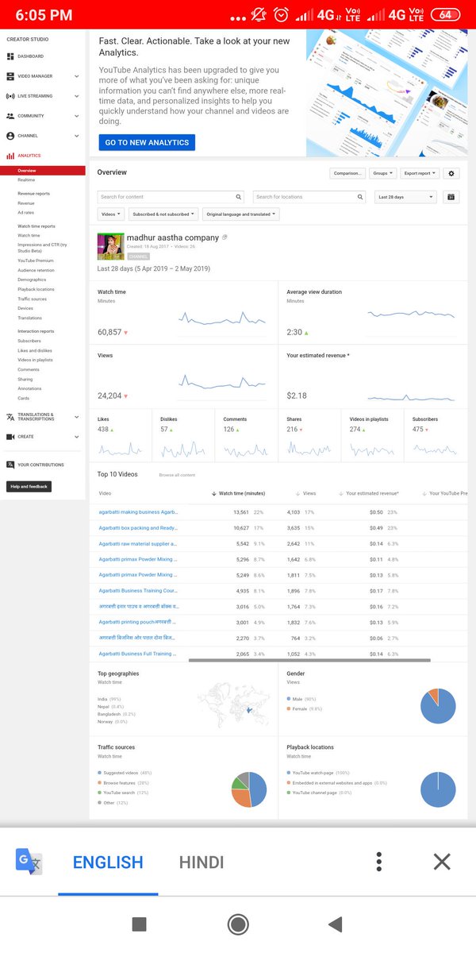The image size is (476, 953).
Task: Click the Channel profile icon
Action: [x=10, y=136]
